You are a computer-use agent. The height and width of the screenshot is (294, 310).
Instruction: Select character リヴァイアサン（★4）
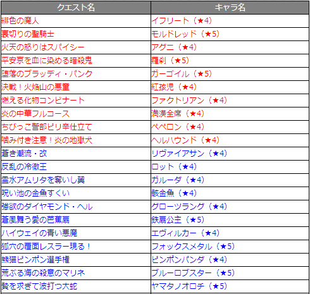point(189,154)
